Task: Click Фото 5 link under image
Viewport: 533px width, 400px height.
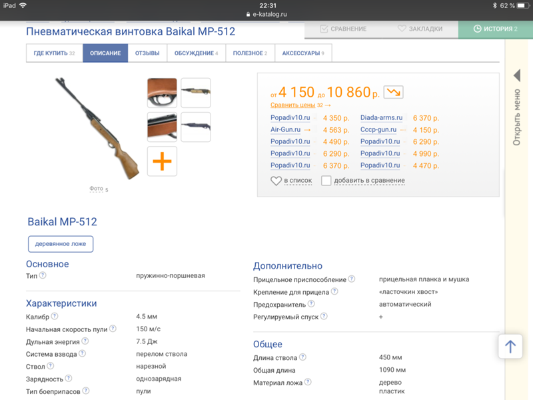Action: coord(99,189)
